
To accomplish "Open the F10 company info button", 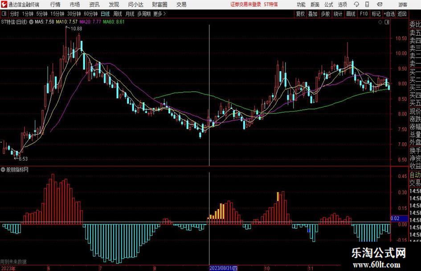I will click(x=364, y=14).
